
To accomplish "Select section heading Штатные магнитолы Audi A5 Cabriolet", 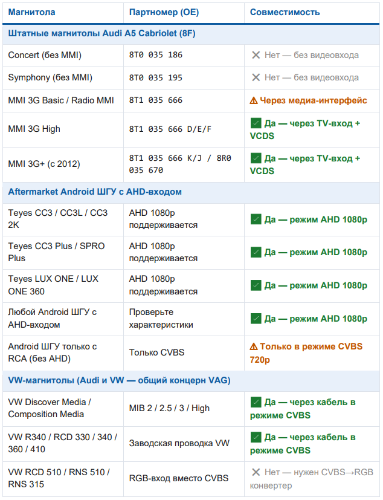I will 101,33.
